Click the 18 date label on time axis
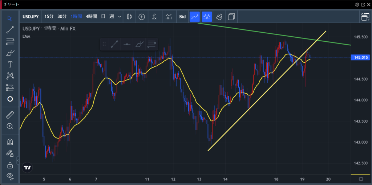This screenshot has height=185, width=372. click(x=276, y=179)
